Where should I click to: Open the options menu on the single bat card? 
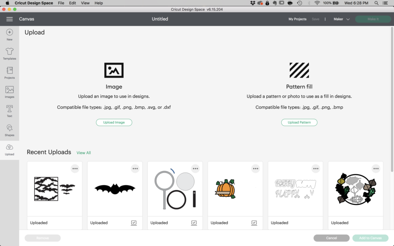135,169
